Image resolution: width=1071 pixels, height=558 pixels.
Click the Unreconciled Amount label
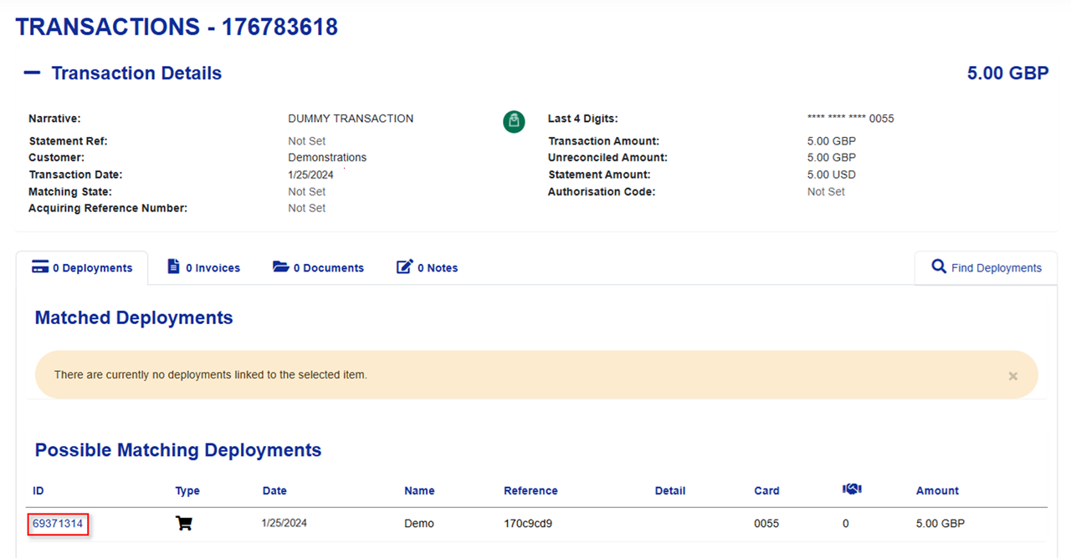pyautogui.click(x=607, y=157)
